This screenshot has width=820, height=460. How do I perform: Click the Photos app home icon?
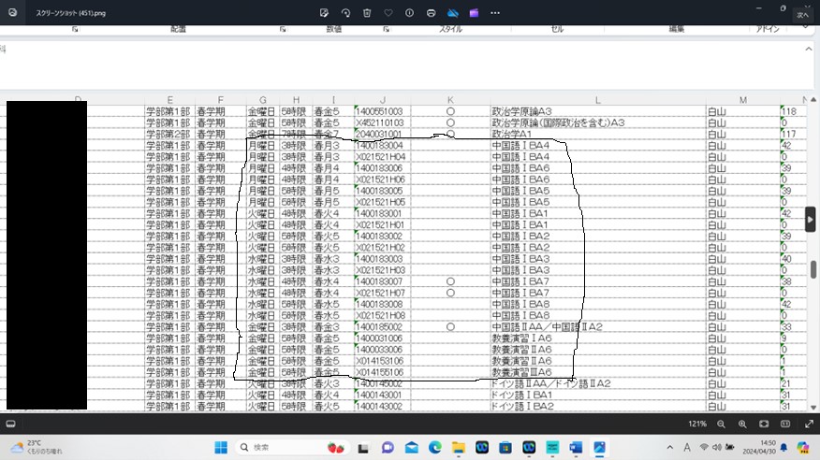click(12, 12)
